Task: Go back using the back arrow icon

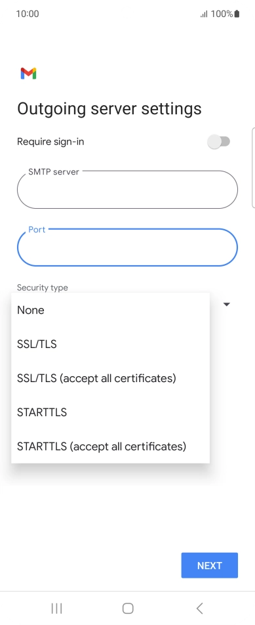Action: click(x=200, y=608)
